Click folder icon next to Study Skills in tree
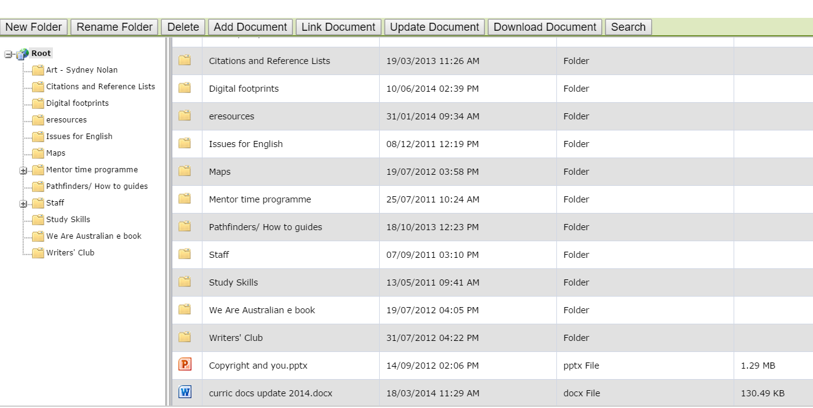 [x=38, y=220]
